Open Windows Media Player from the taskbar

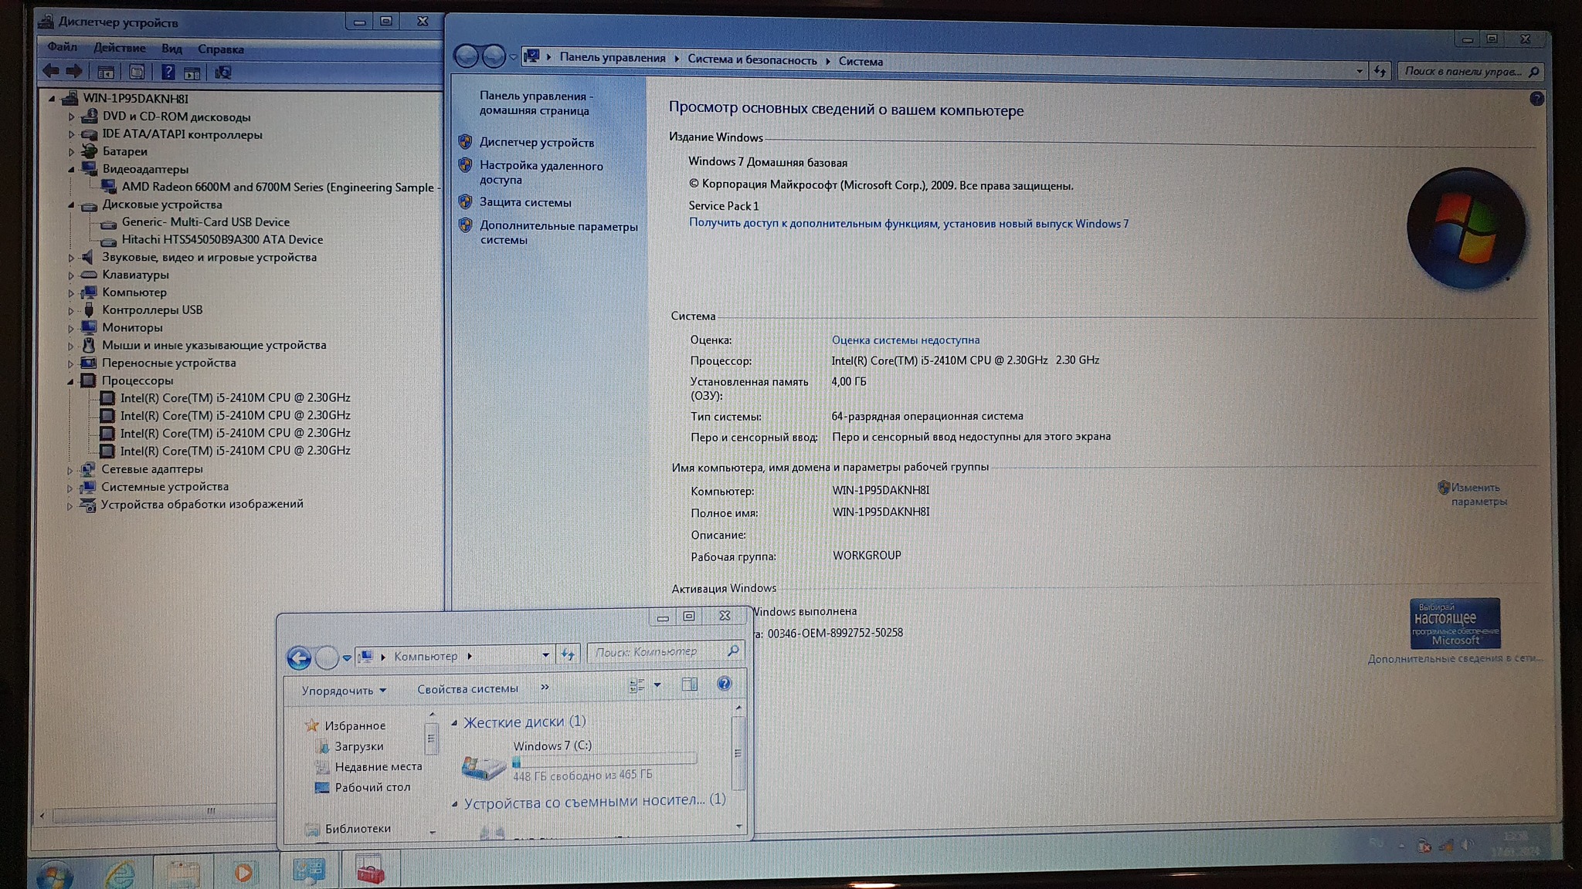[x=243, y=873]
